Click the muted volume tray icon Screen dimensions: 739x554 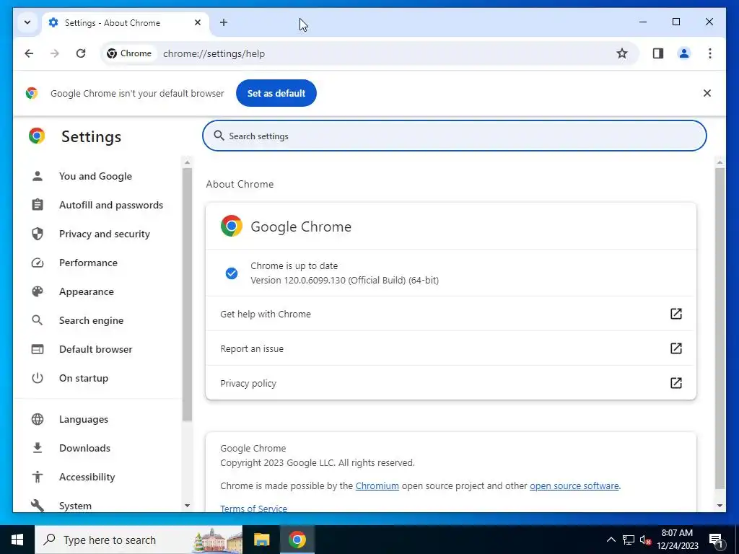click(x=645, y=540)
